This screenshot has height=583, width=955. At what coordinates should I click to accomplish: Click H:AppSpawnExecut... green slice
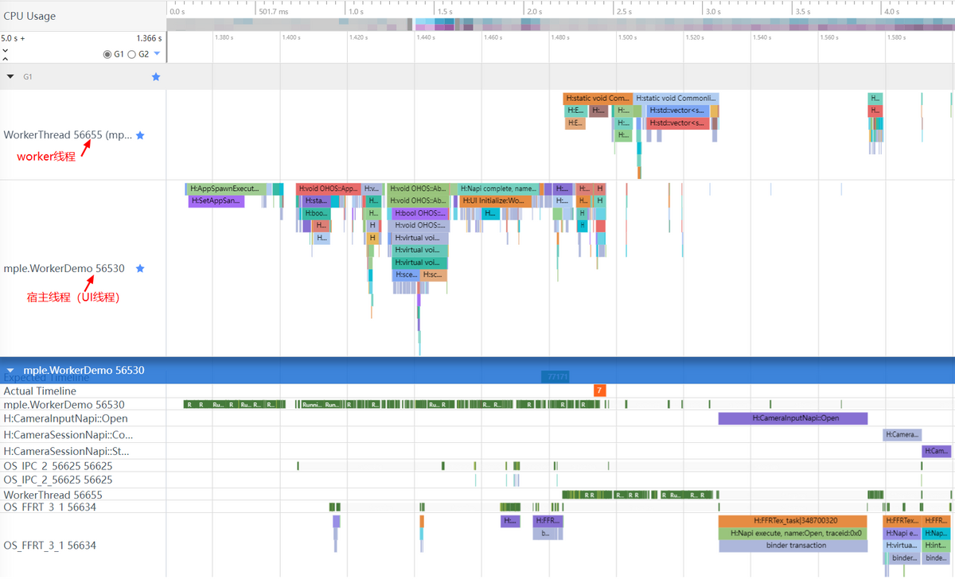(226, 189)
